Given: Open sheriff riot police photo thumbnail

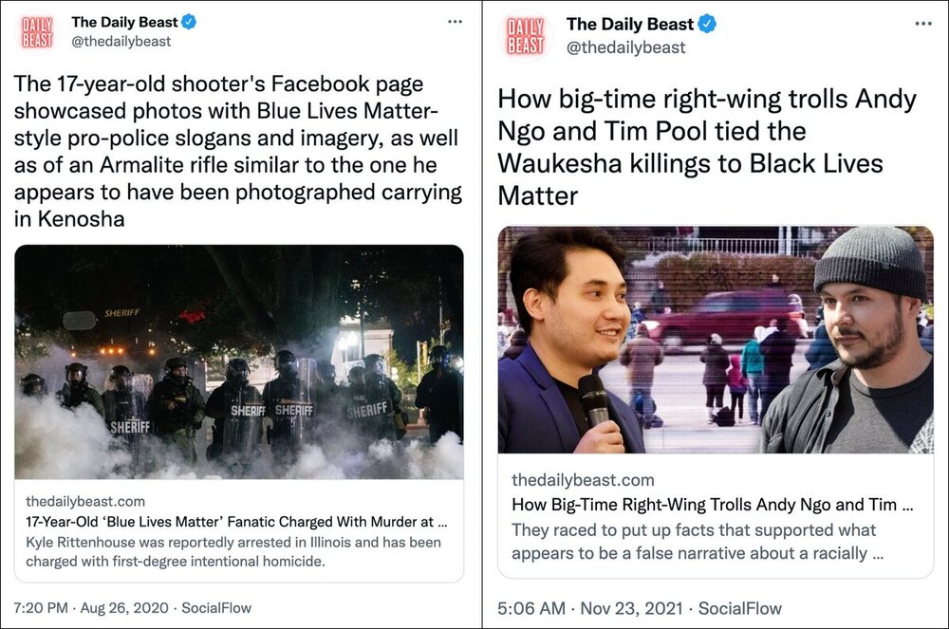Looking at the screenshot, I should (239, 361).
